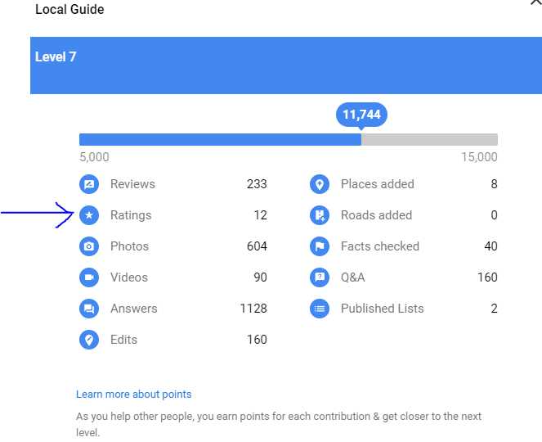This screenshot has height=442, width=542.
Task: Click the Answers chat icon
Action: point(89,309)
